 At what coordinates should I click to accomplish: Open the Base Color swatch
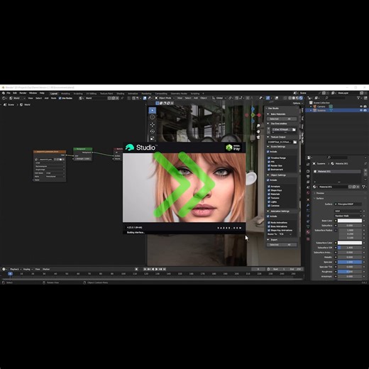pos(350,221)
